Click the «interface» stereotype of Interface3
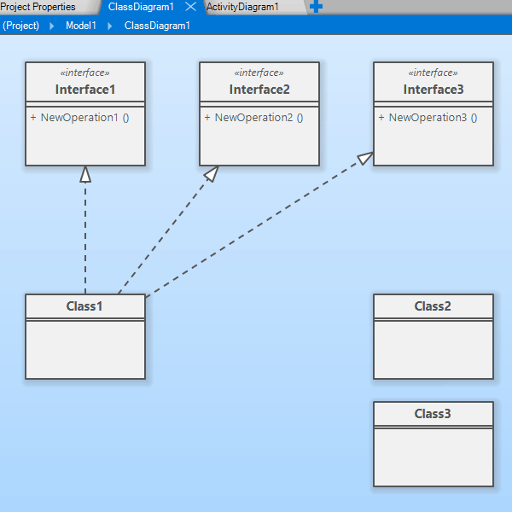512x512 pixels. tap(433, 73)
